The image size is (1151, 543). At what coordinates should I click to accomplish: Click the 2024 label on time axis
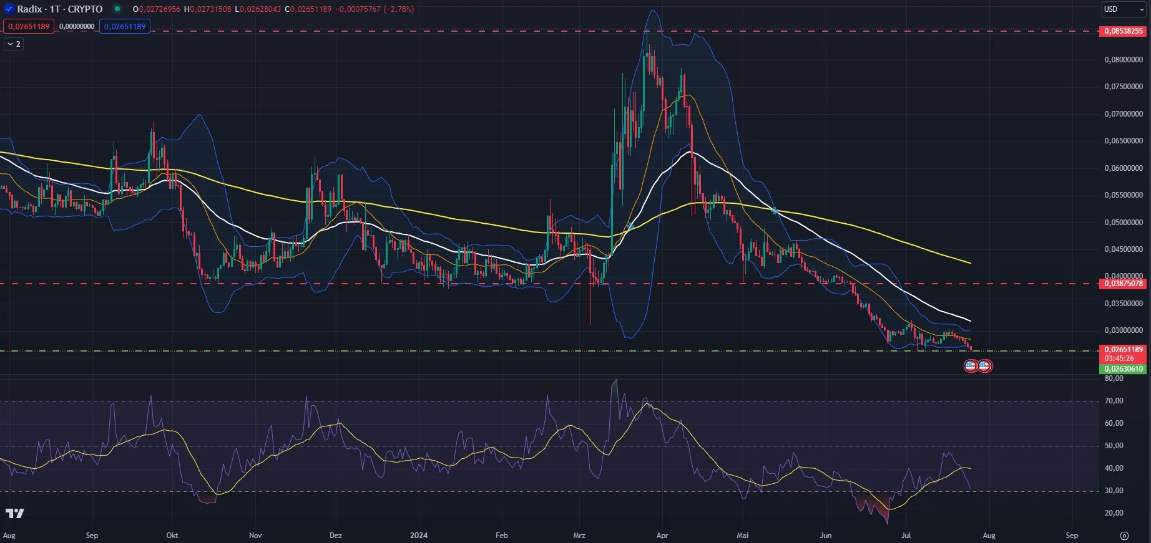click(419, 536)
